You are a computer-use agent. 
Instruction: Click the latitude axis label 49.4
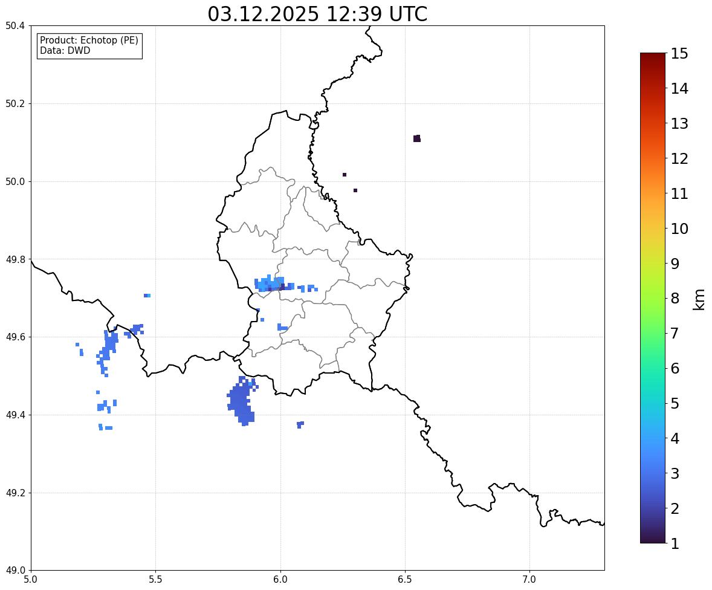click(x=15, y=415)
